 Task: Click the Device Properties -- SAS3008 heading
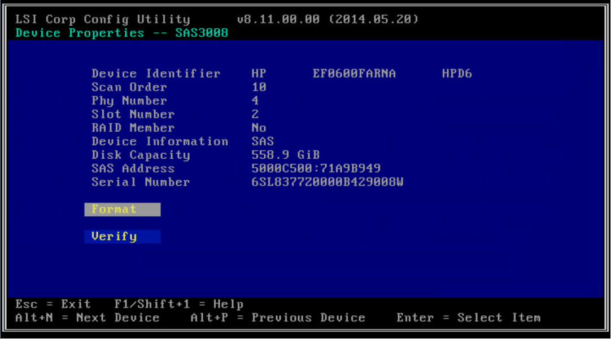pos(121,33)
